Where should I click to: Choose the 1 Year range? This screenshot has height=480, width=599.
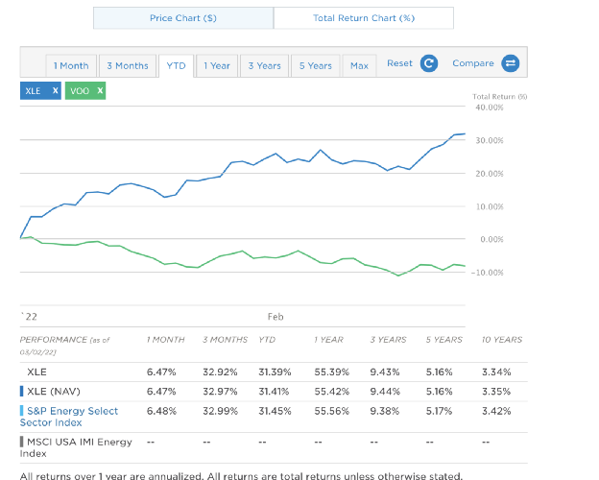pyautogui.click(x=217, y=65)
